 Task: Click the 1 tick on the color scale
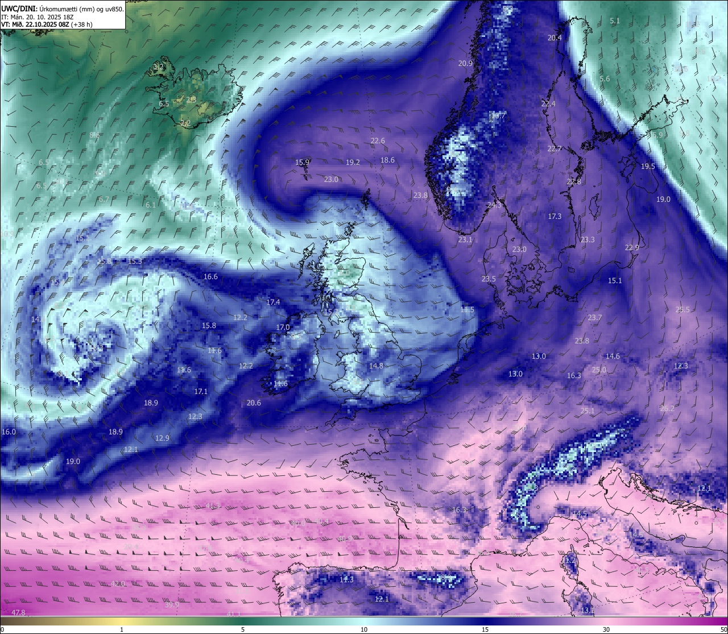click(122, 630)
